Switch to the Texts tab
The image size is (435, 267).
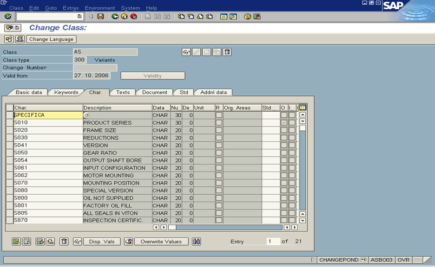point(123,92)
